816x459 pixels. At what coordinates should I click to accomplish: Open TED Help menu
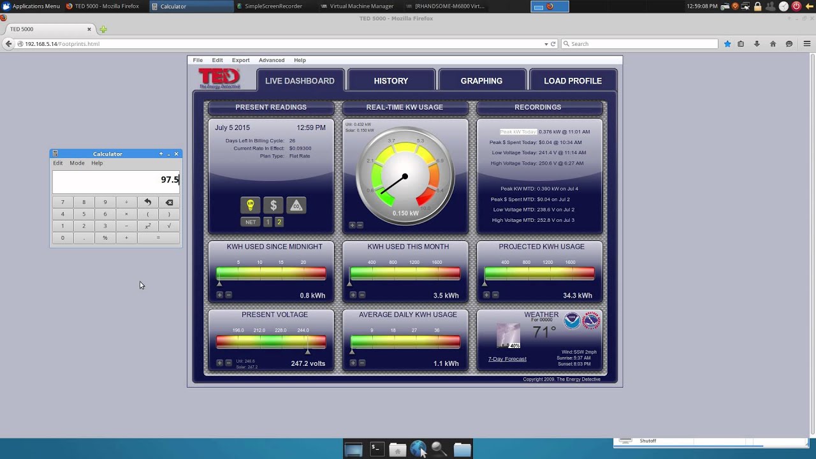pyautogui.click(x=300, y=60)
